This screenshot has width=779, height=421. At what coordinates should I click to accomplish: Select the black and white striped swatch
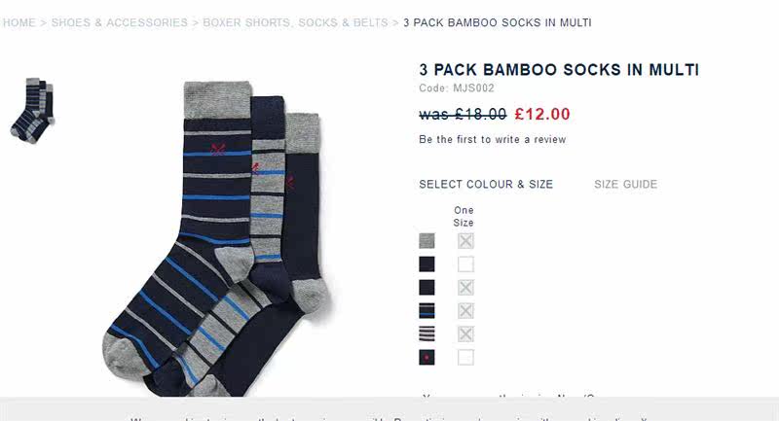(427, 334)
